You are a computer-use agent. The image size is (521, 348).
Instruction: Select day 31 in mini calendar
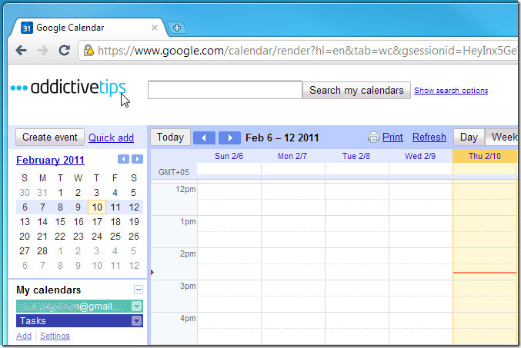(42, 193)
